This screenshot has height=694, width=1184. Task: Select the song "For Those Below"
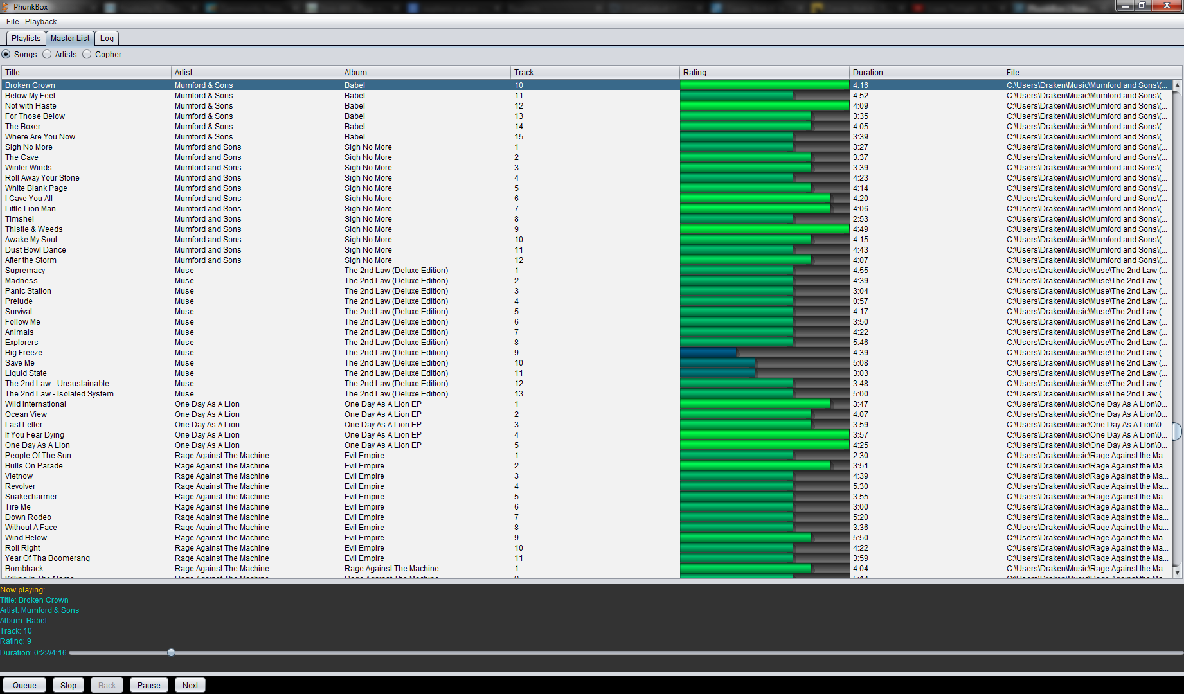(x=35, y=116)
